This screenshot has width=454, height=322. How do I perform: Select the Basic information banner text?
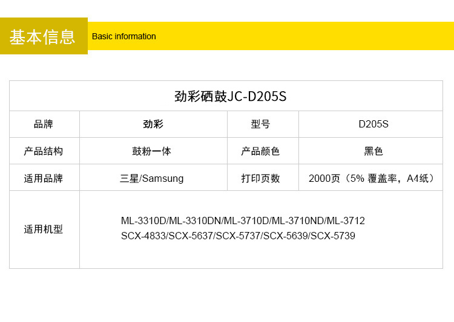point(124,36)
